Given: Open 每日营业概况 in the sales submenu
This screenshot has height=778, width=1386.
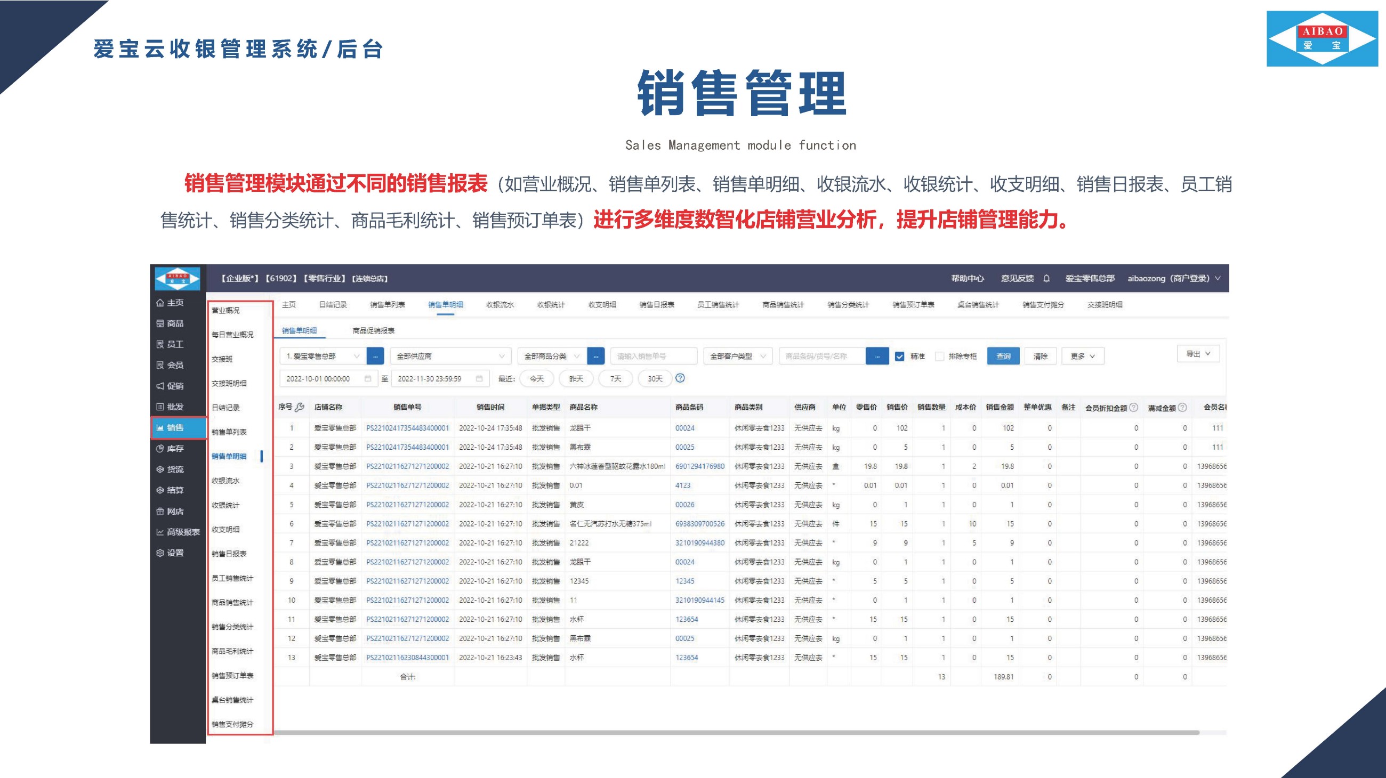Looking at the screenshot, I should pos(232,335).
